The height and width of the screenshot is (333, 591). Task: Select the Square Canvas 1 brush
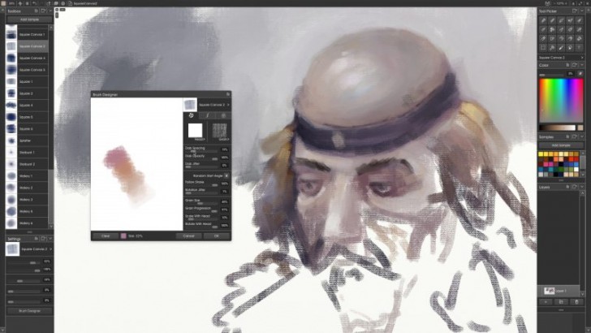27,34
